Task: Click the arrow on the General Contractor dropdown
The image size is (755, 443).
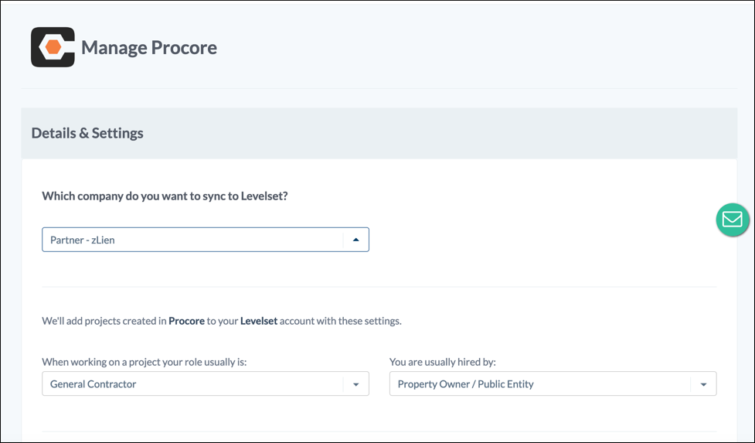Action: tap(355, 384)
